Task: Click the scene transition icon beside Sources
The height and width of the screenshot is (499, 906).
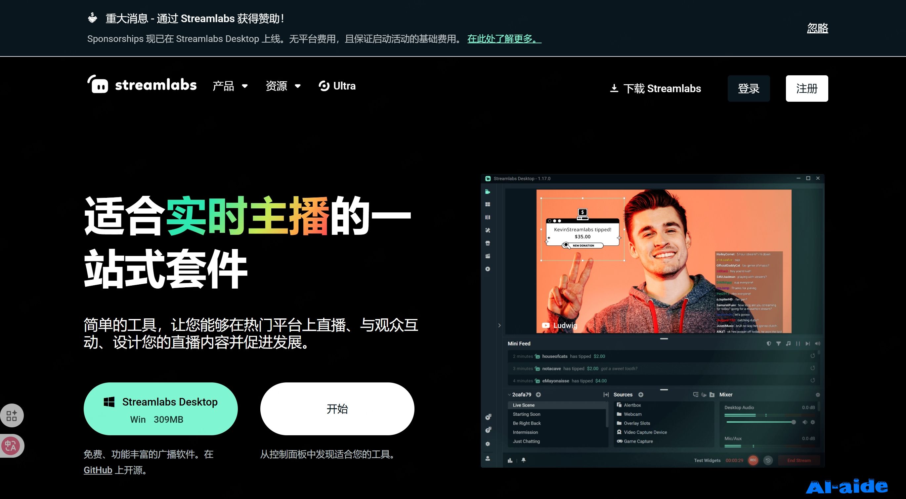Action: [606, 395]
